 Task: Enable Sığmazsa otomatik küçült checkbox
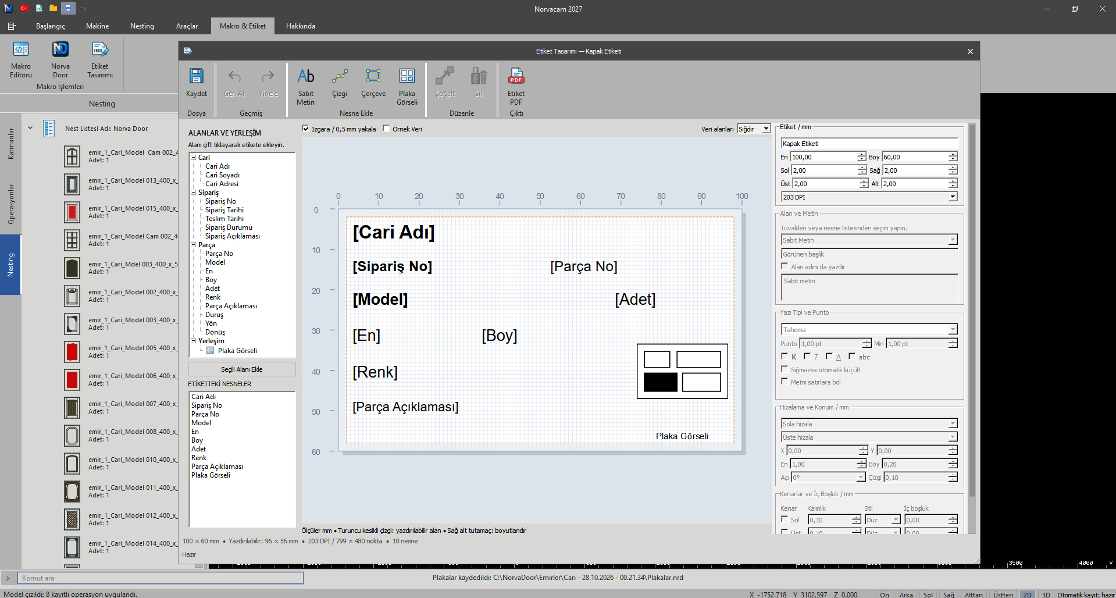tap(785, 369)
